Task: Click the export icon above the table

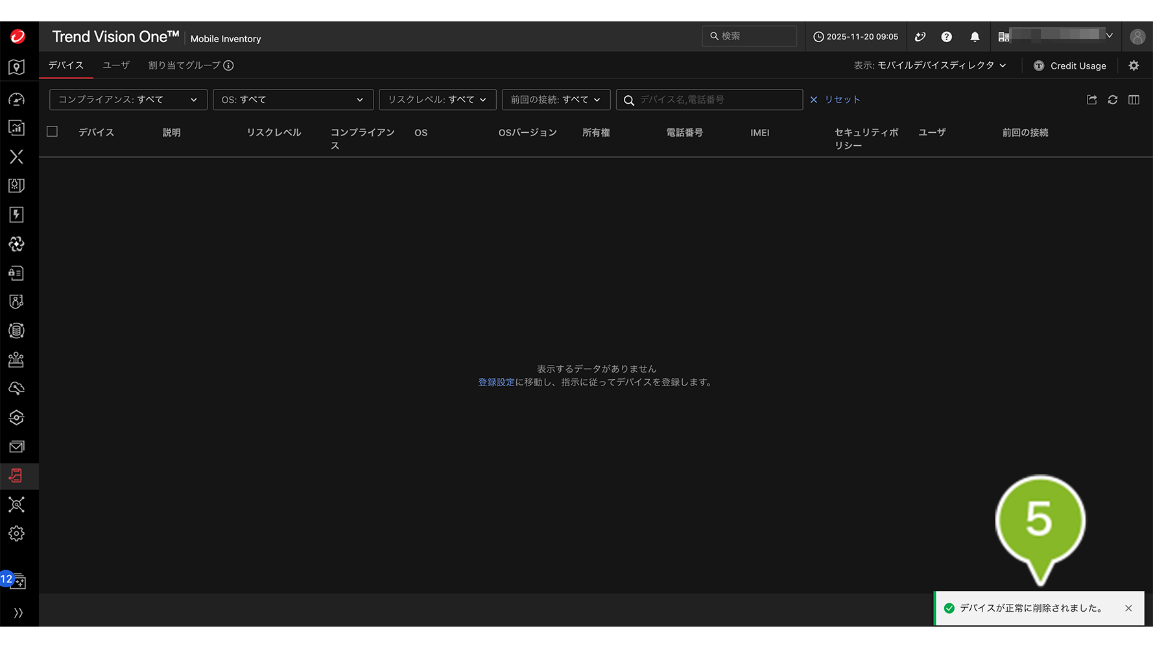Action: (x=1091, y=100)
